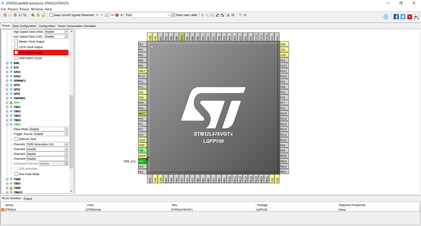The height and width of the screenshot is (226, 421).
Task: Select the Output tab at bottom
Action: click(28, 199)
